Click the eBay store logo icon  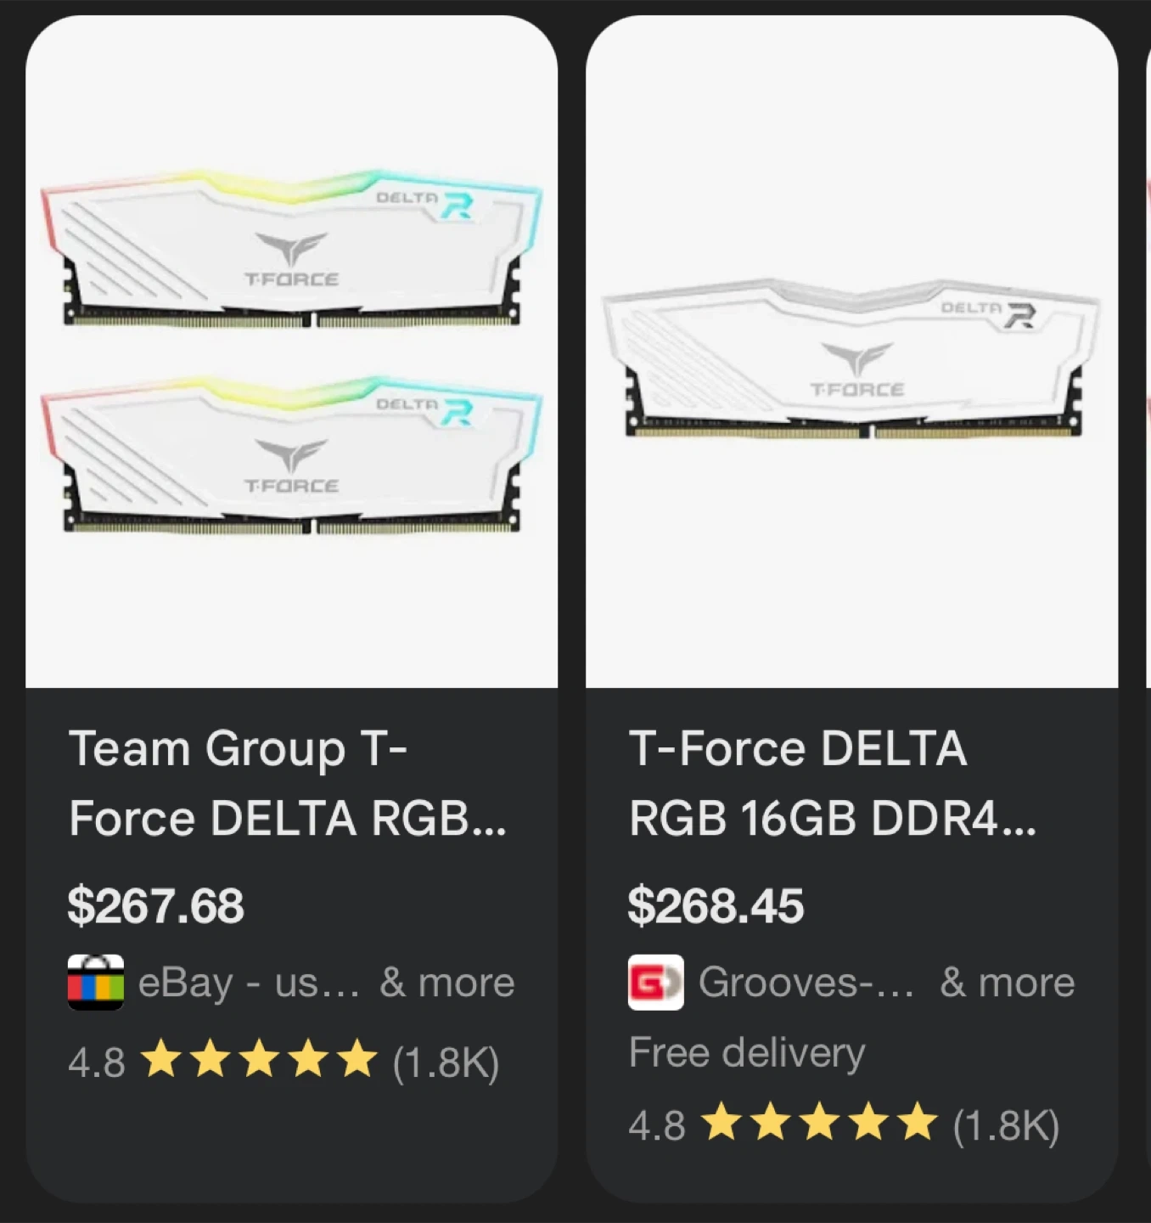[x=96, y=983]
